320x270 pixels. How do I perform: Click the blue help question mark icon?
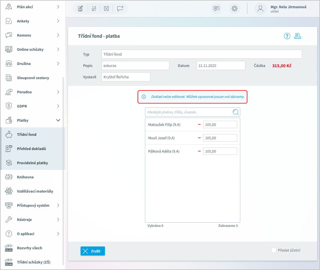click(287, 36)
